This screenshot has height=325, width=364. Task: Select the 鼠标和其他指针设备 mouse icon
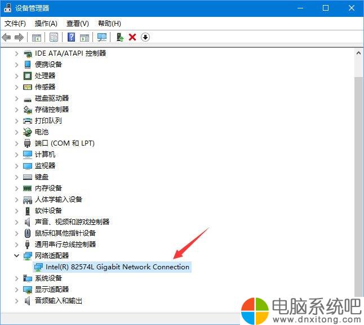[28, 233]
